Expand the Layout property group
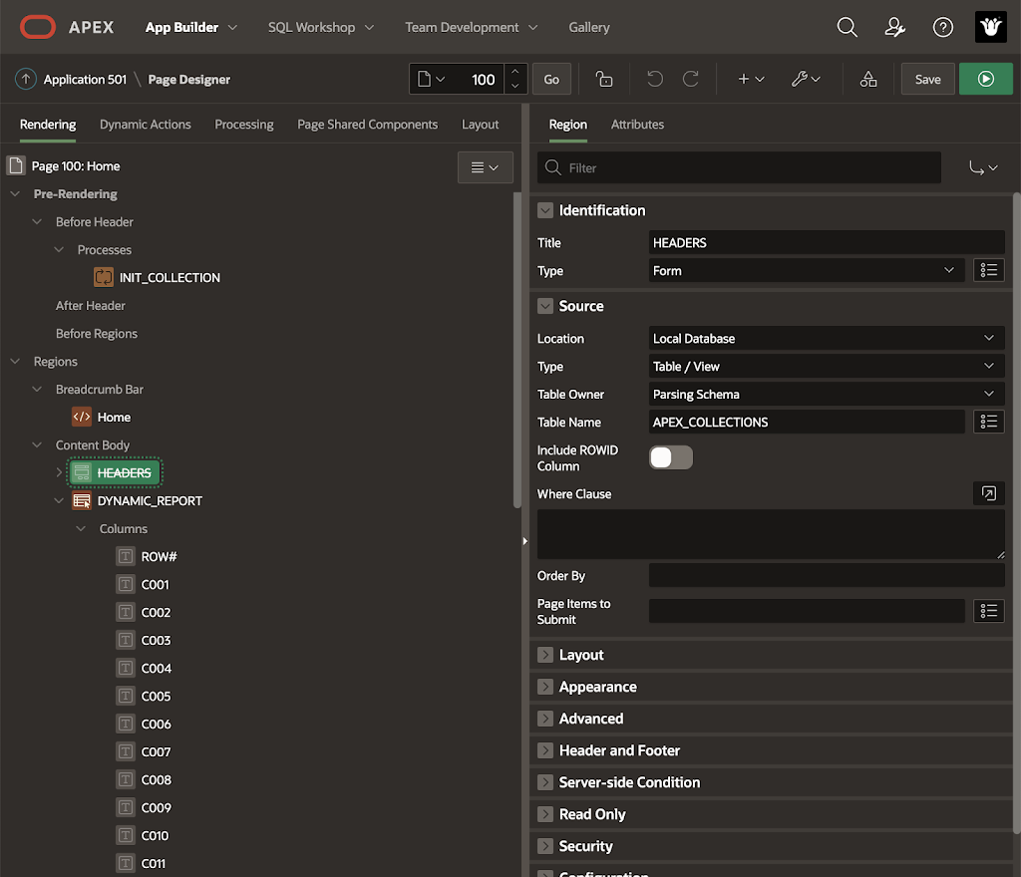Screen dimensions: 1021x877 (545, 655)
